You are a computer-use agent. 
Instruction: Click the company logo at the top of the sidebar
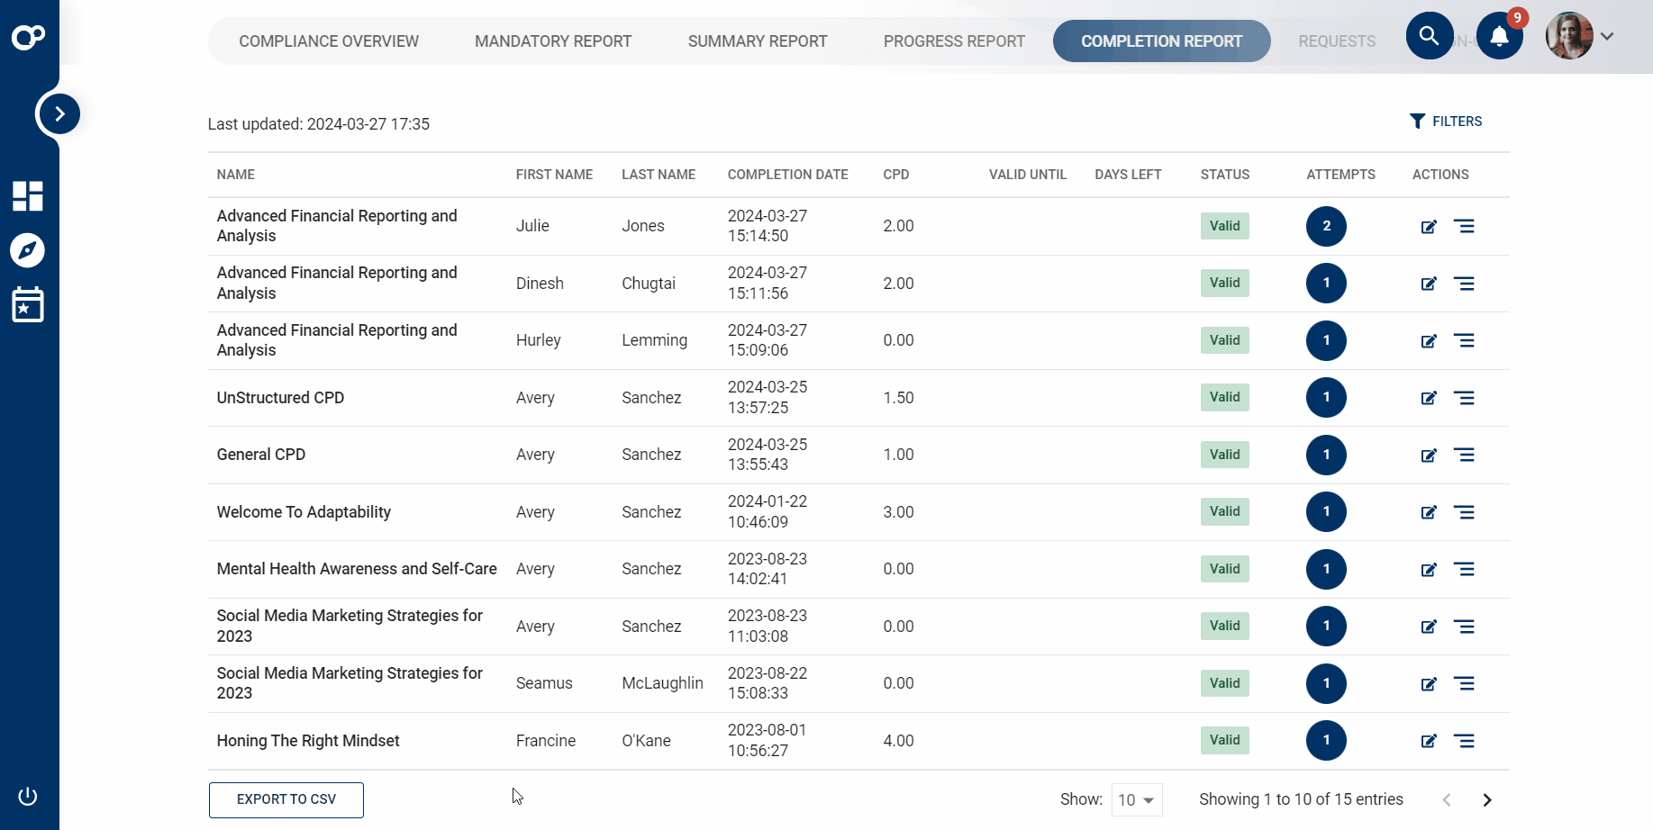28,36
